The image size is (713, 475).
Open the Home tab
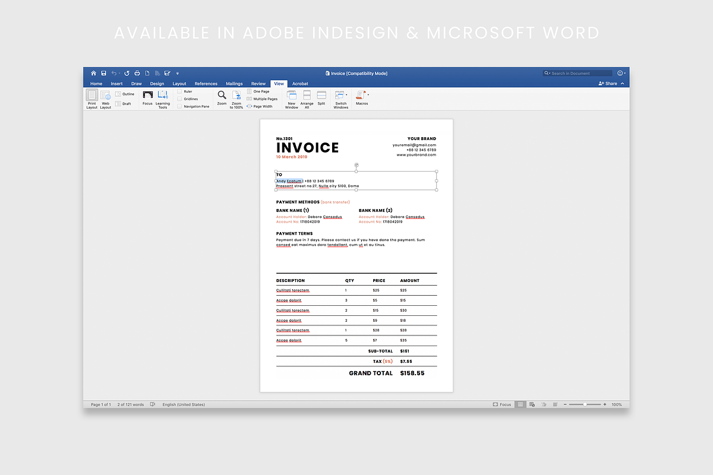(x=96, y=84)
